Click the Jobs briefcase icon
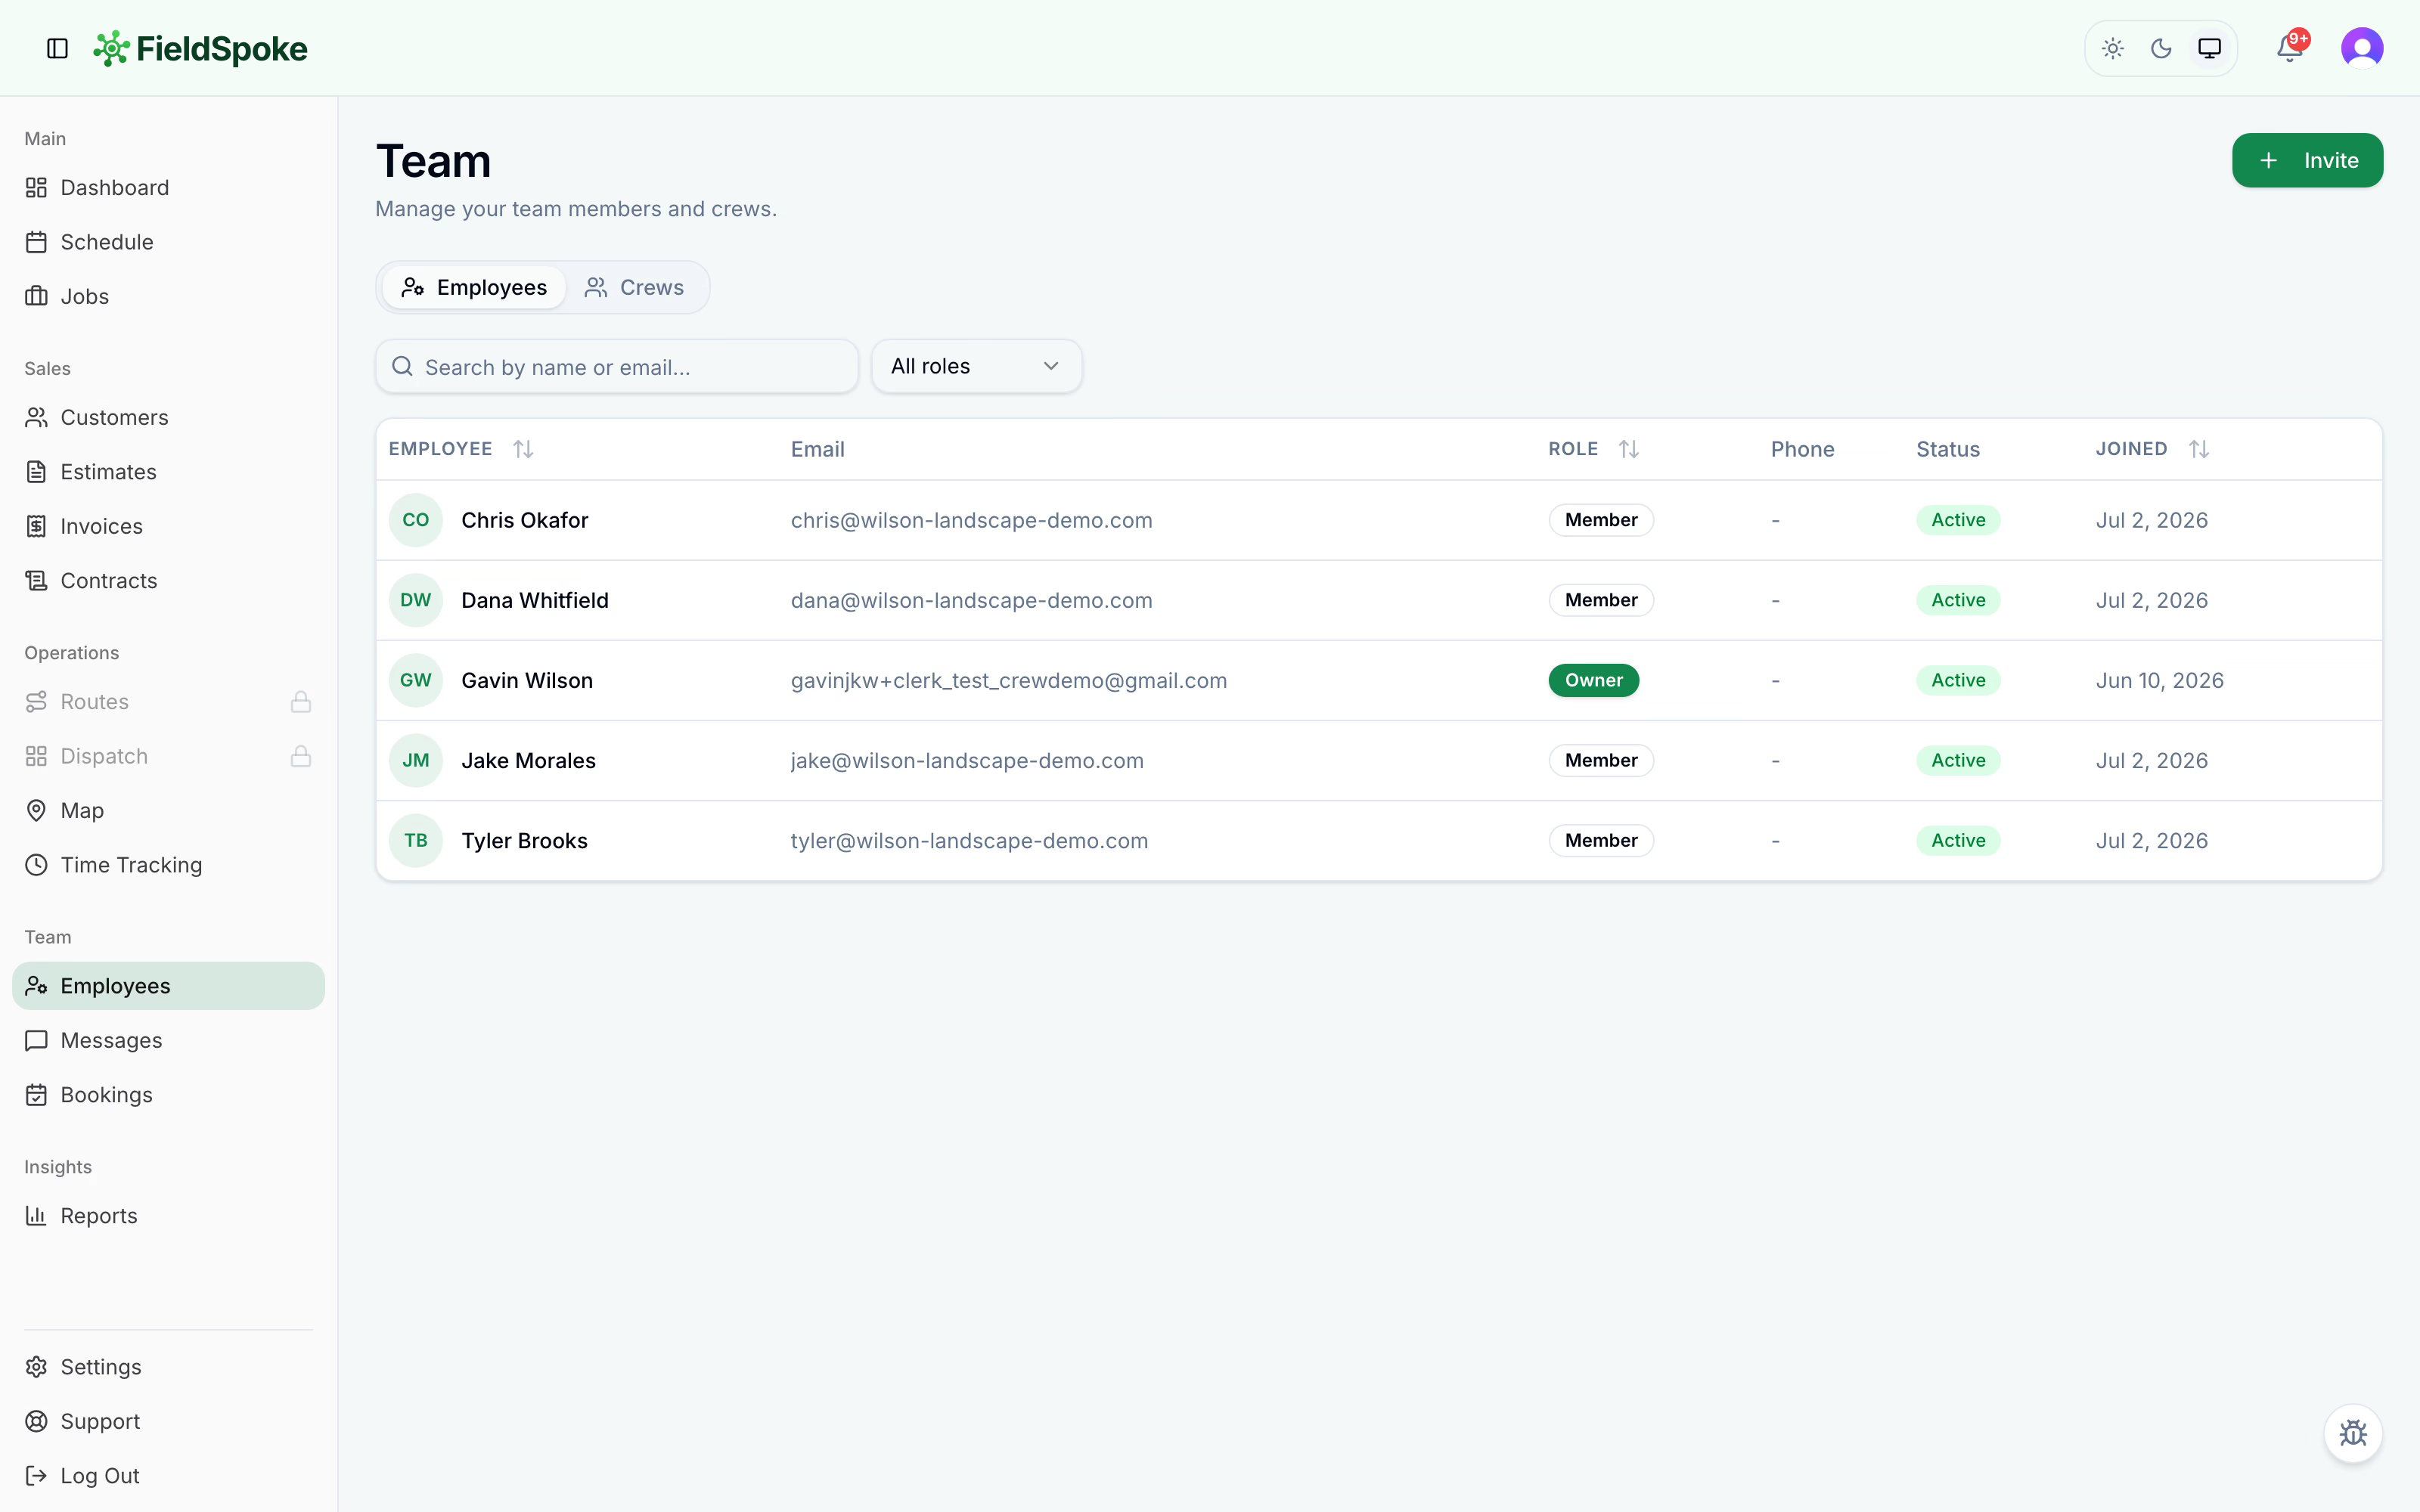The height and width of the screenshot is (1512, 2420). [36, 296]
